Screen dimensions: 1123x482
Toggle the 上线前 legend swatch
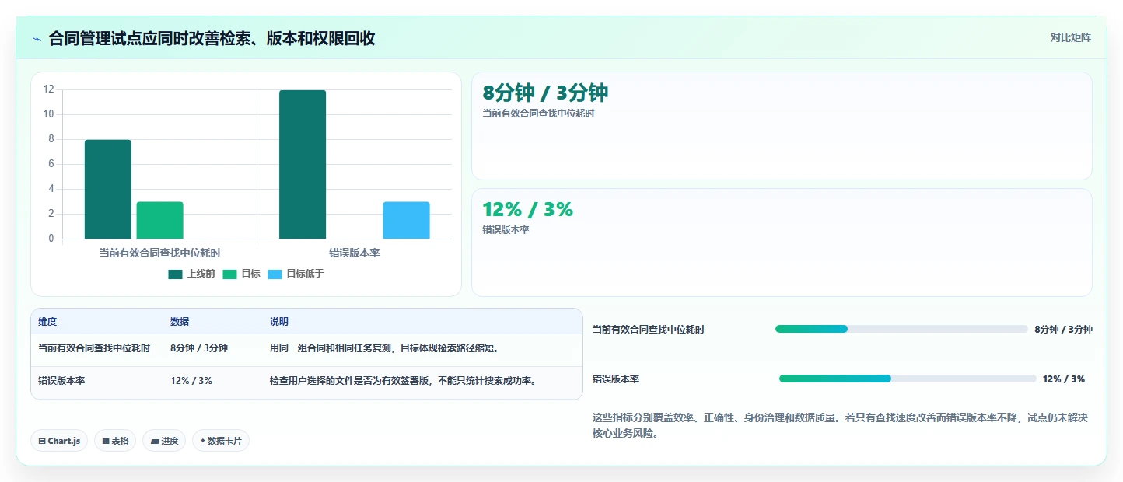175,274
